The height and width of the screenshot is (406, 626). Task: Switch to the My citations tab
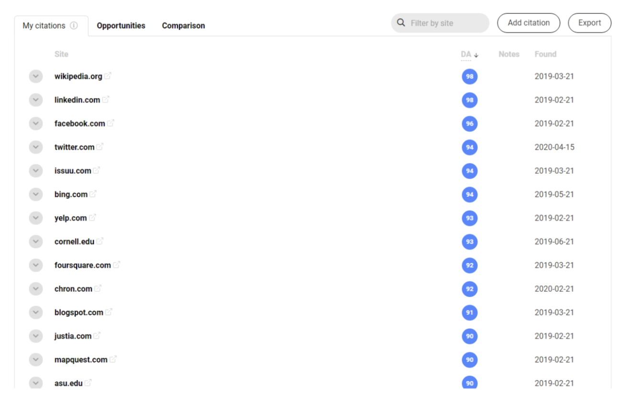pos(51,26)
